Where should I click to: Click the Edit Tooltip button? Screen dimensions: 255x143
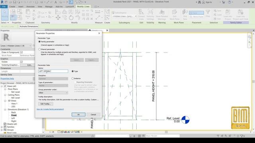pos(45,104)
